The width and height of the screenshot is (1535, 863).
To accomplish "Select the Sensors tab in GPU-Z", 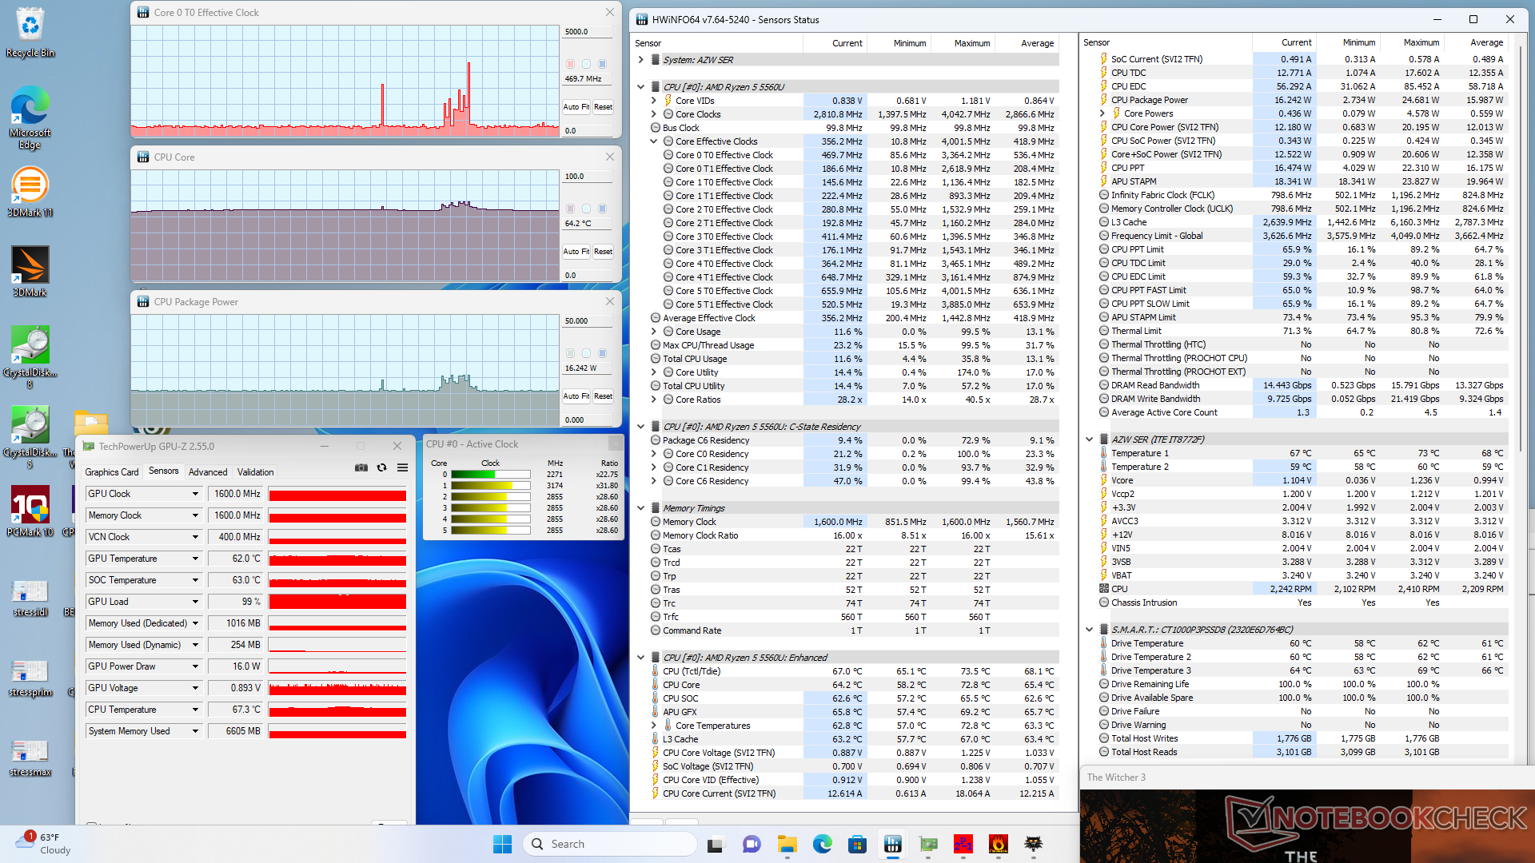I will [x=164, y=471].
